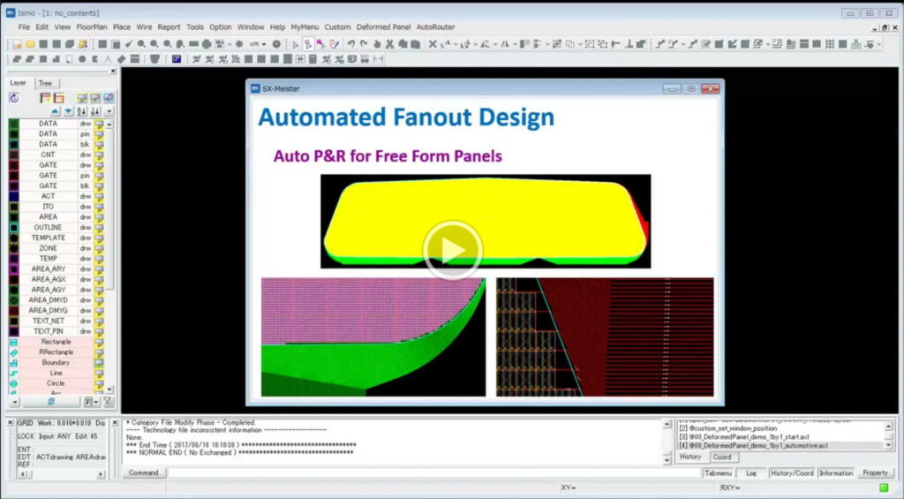This screenshot has width=904, height=499.
Task: Toggle visibility of TEXT_NET drw layer
Action: pyautogui.click(x=99, y=321)
